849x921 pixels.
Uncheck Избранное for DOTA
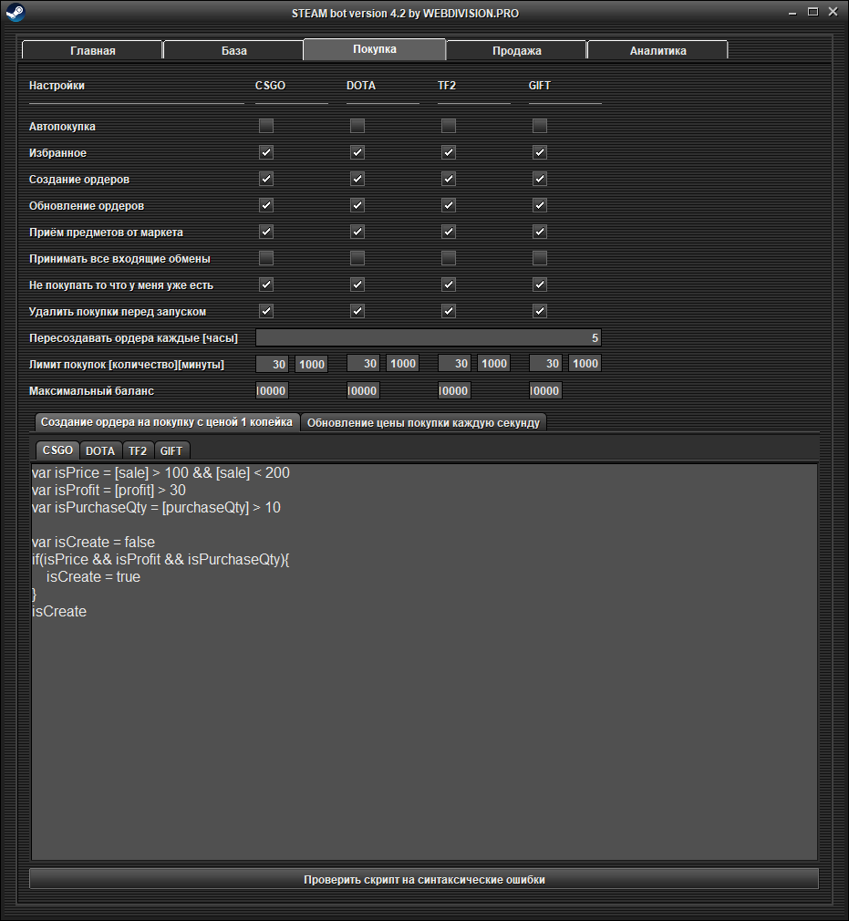point(357,152)
